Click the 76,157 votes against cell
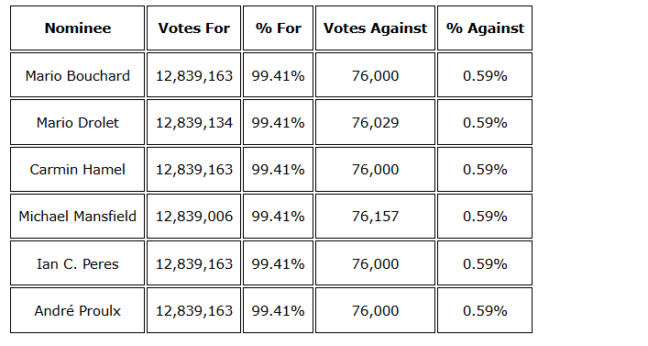The height and width of the screenshot is (346, 648). point(375,216)
